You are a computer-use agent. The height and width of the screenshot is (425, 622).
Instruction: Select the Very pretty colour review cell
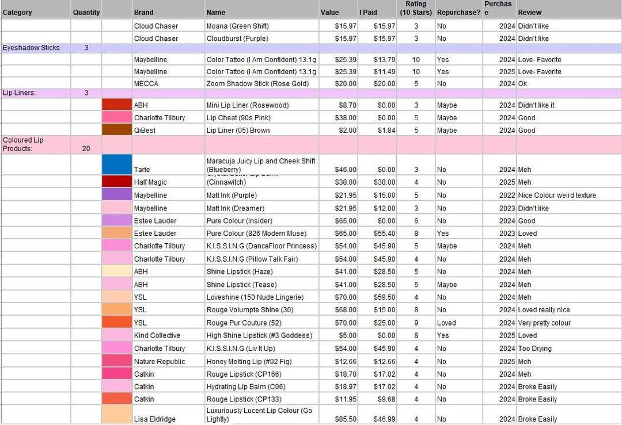pos(544,323)
